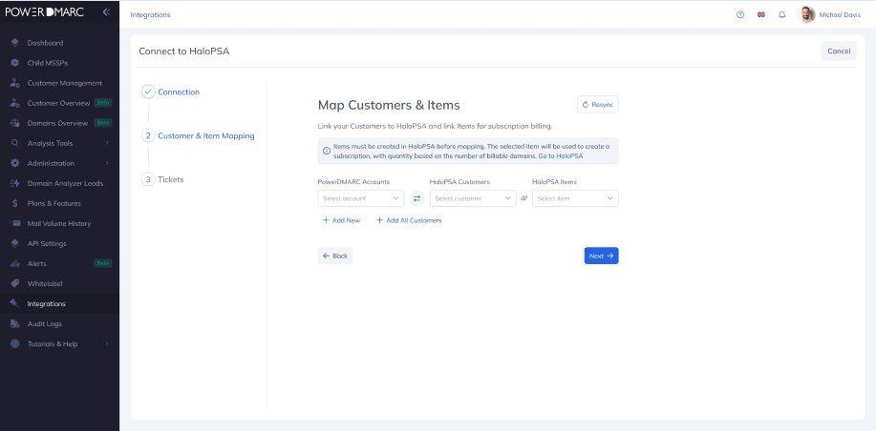Select the Customer & Item Mapping step
The width and height of the screenshot is (876, 431).
point(198,135)
